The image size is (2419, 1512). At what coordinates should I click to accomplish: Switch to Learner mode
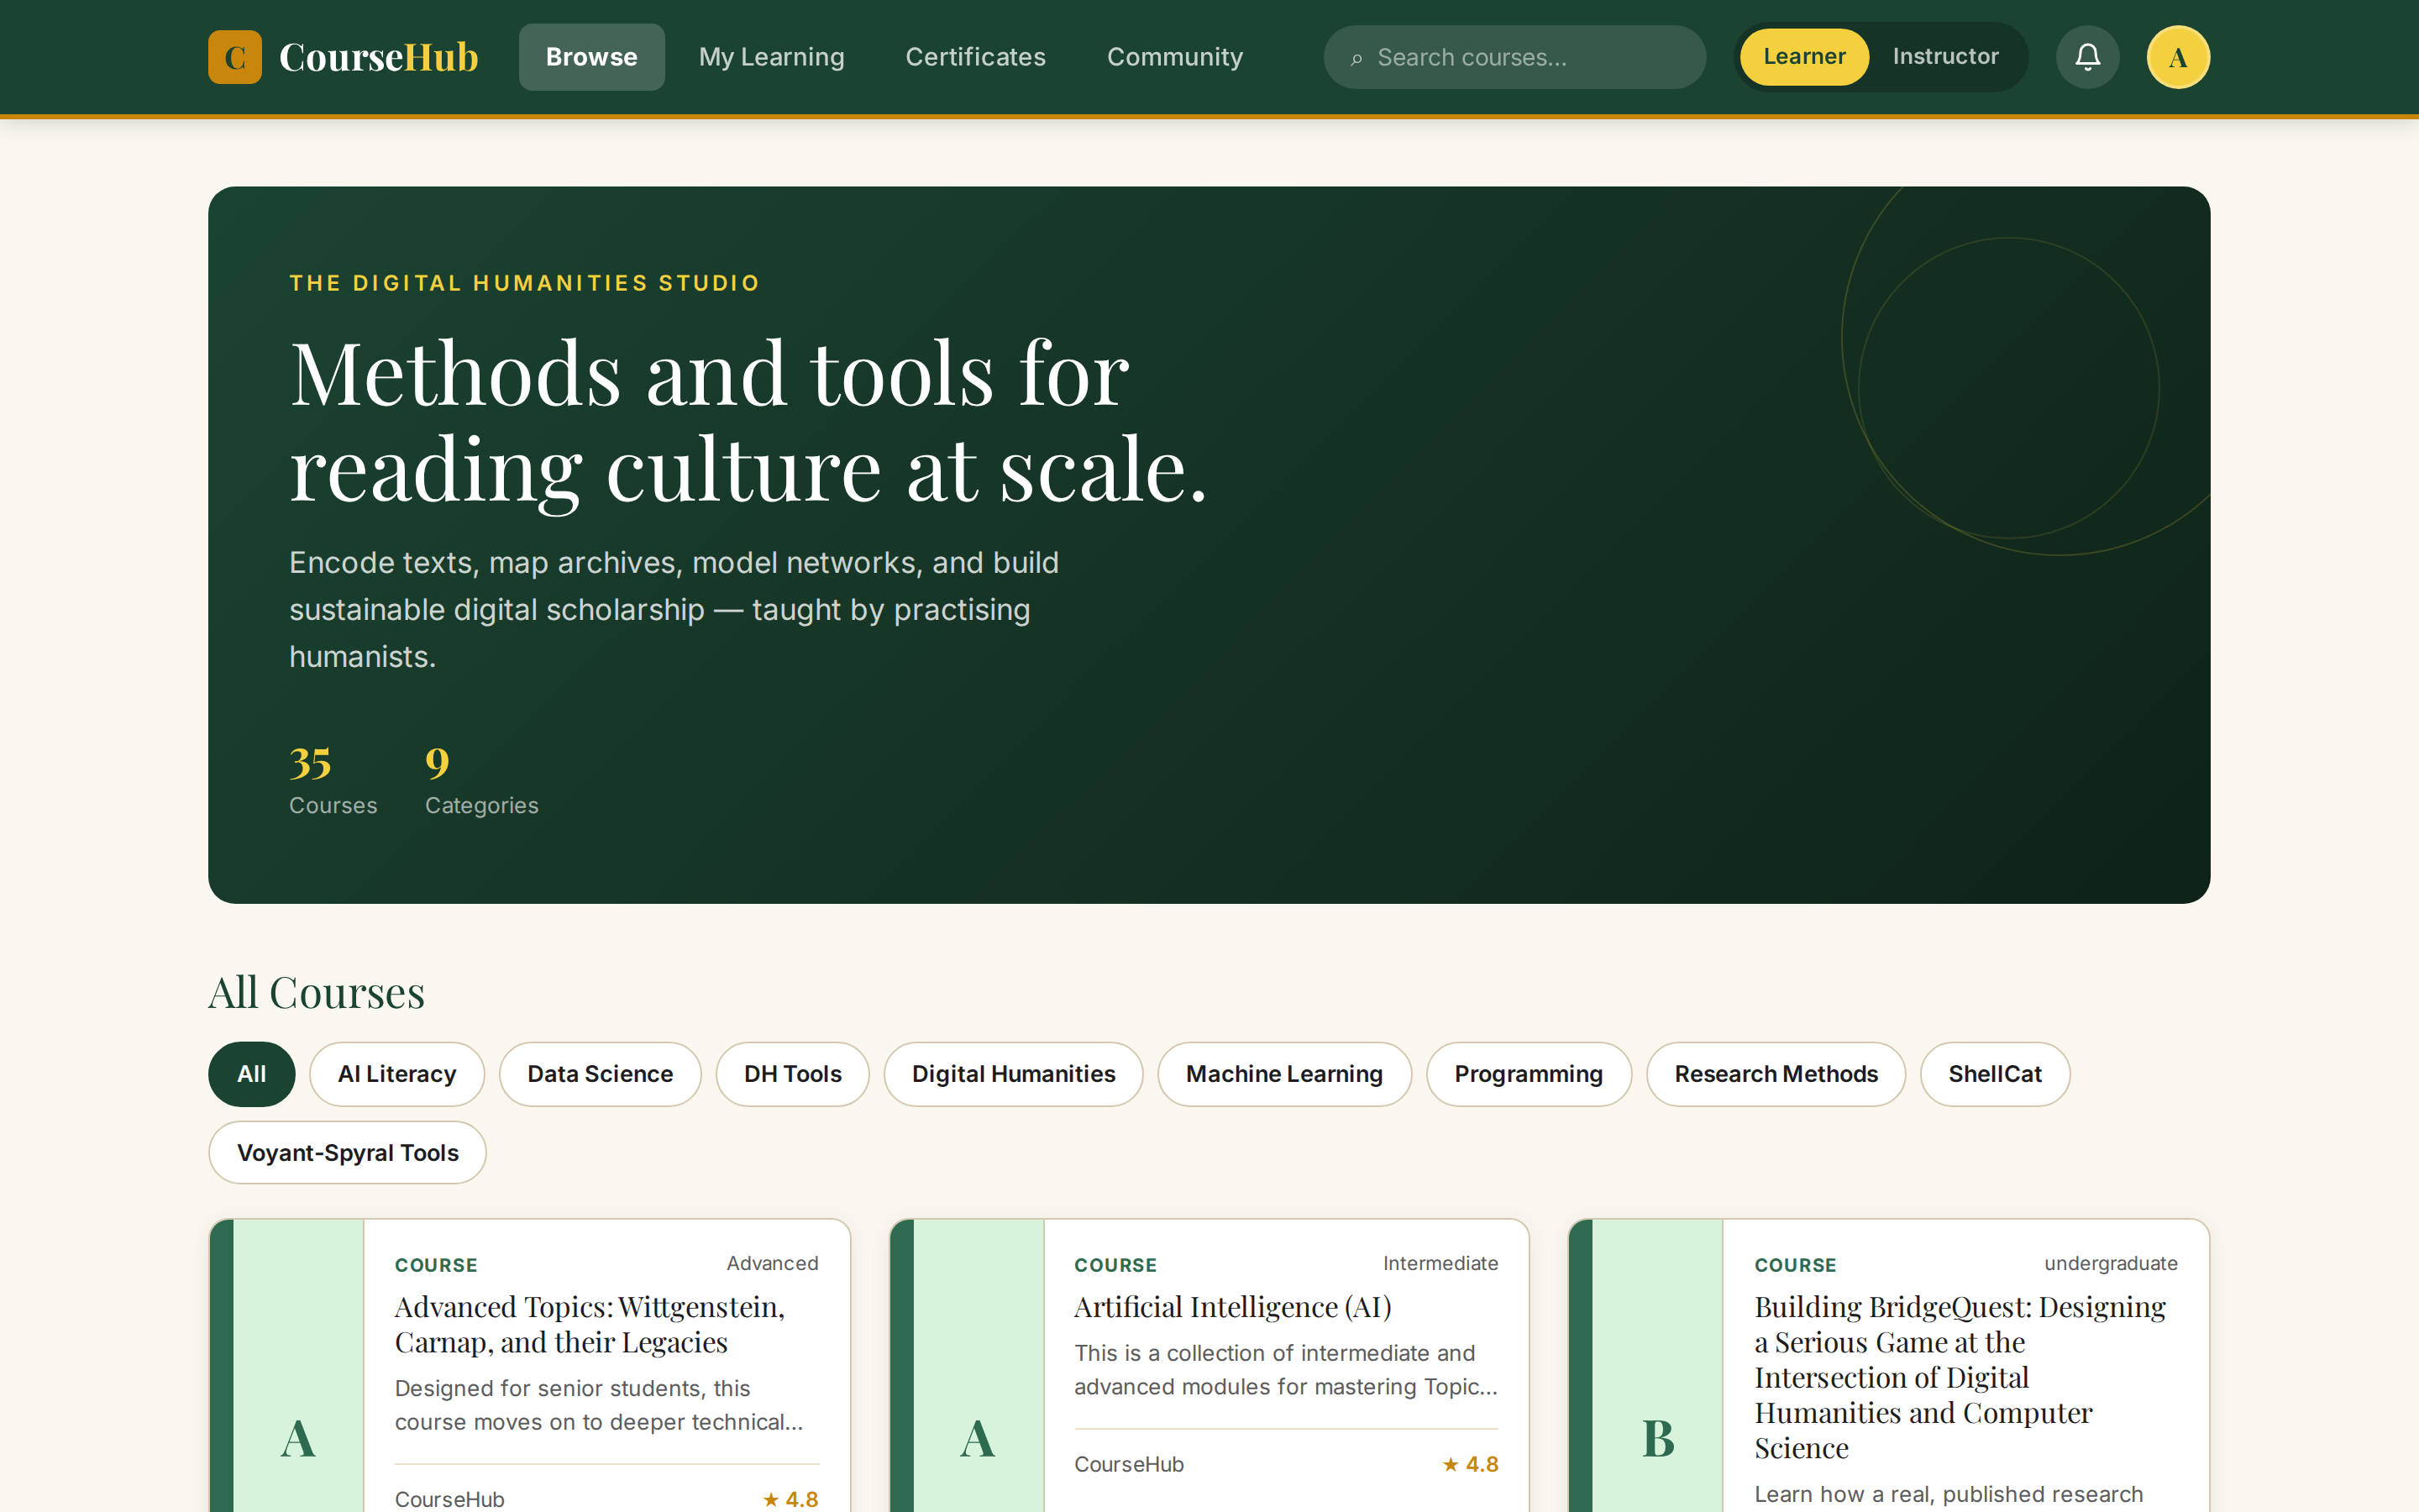[x=1803, y=57]
